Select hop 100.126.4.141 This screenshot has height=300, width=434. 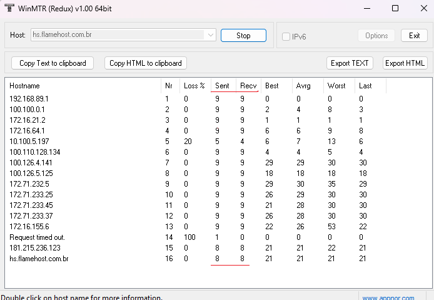(31, 162)
